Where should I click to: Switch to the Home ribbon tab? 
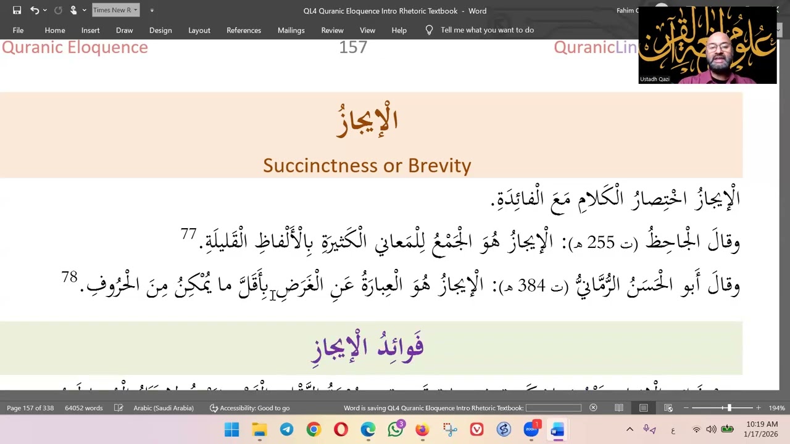[x=55, y=30]
